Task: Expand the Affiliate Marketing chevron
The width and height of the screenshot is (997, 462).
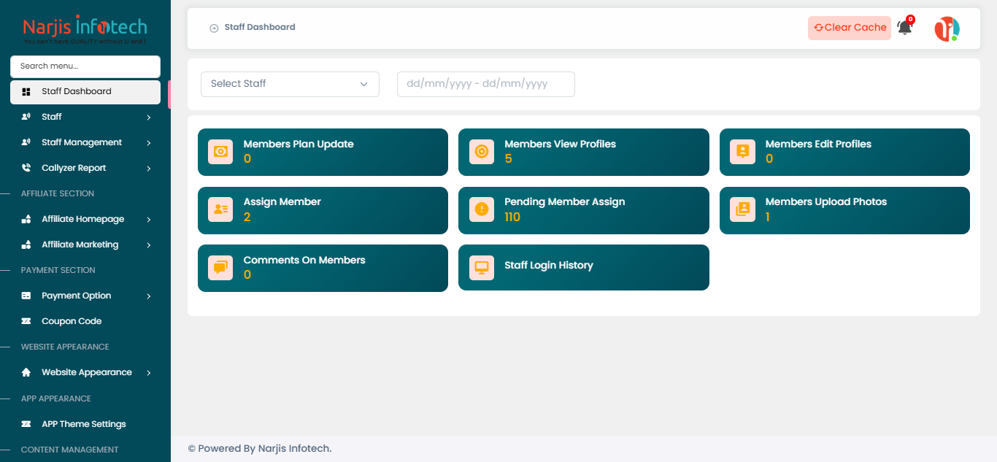Action: [x=148, y=245]
